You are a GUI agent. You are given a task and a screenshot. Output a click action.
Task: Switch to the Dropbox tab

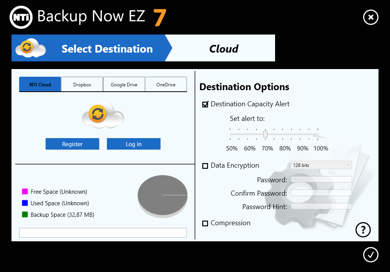82,84
